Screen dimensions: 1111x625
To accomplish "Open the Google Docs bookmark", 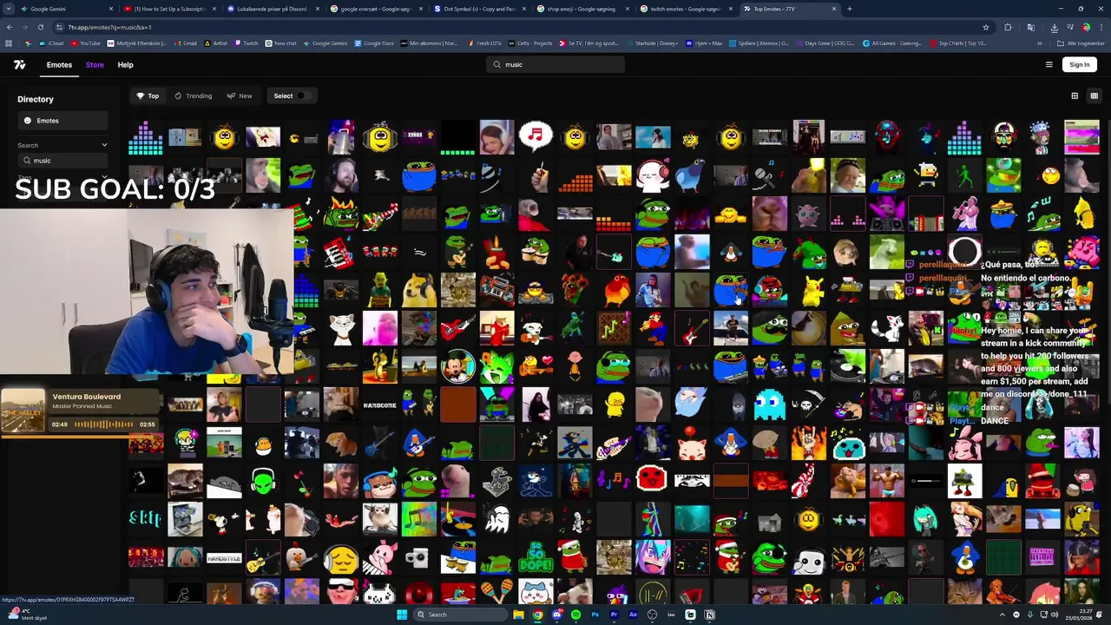I will (x=373, y=43).
